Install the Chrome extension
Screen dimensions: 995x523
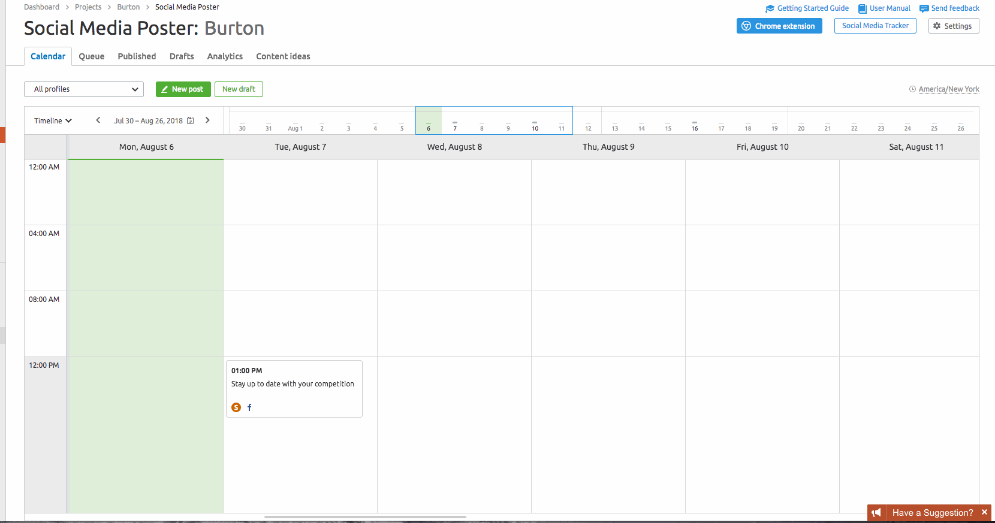[779, 26]
